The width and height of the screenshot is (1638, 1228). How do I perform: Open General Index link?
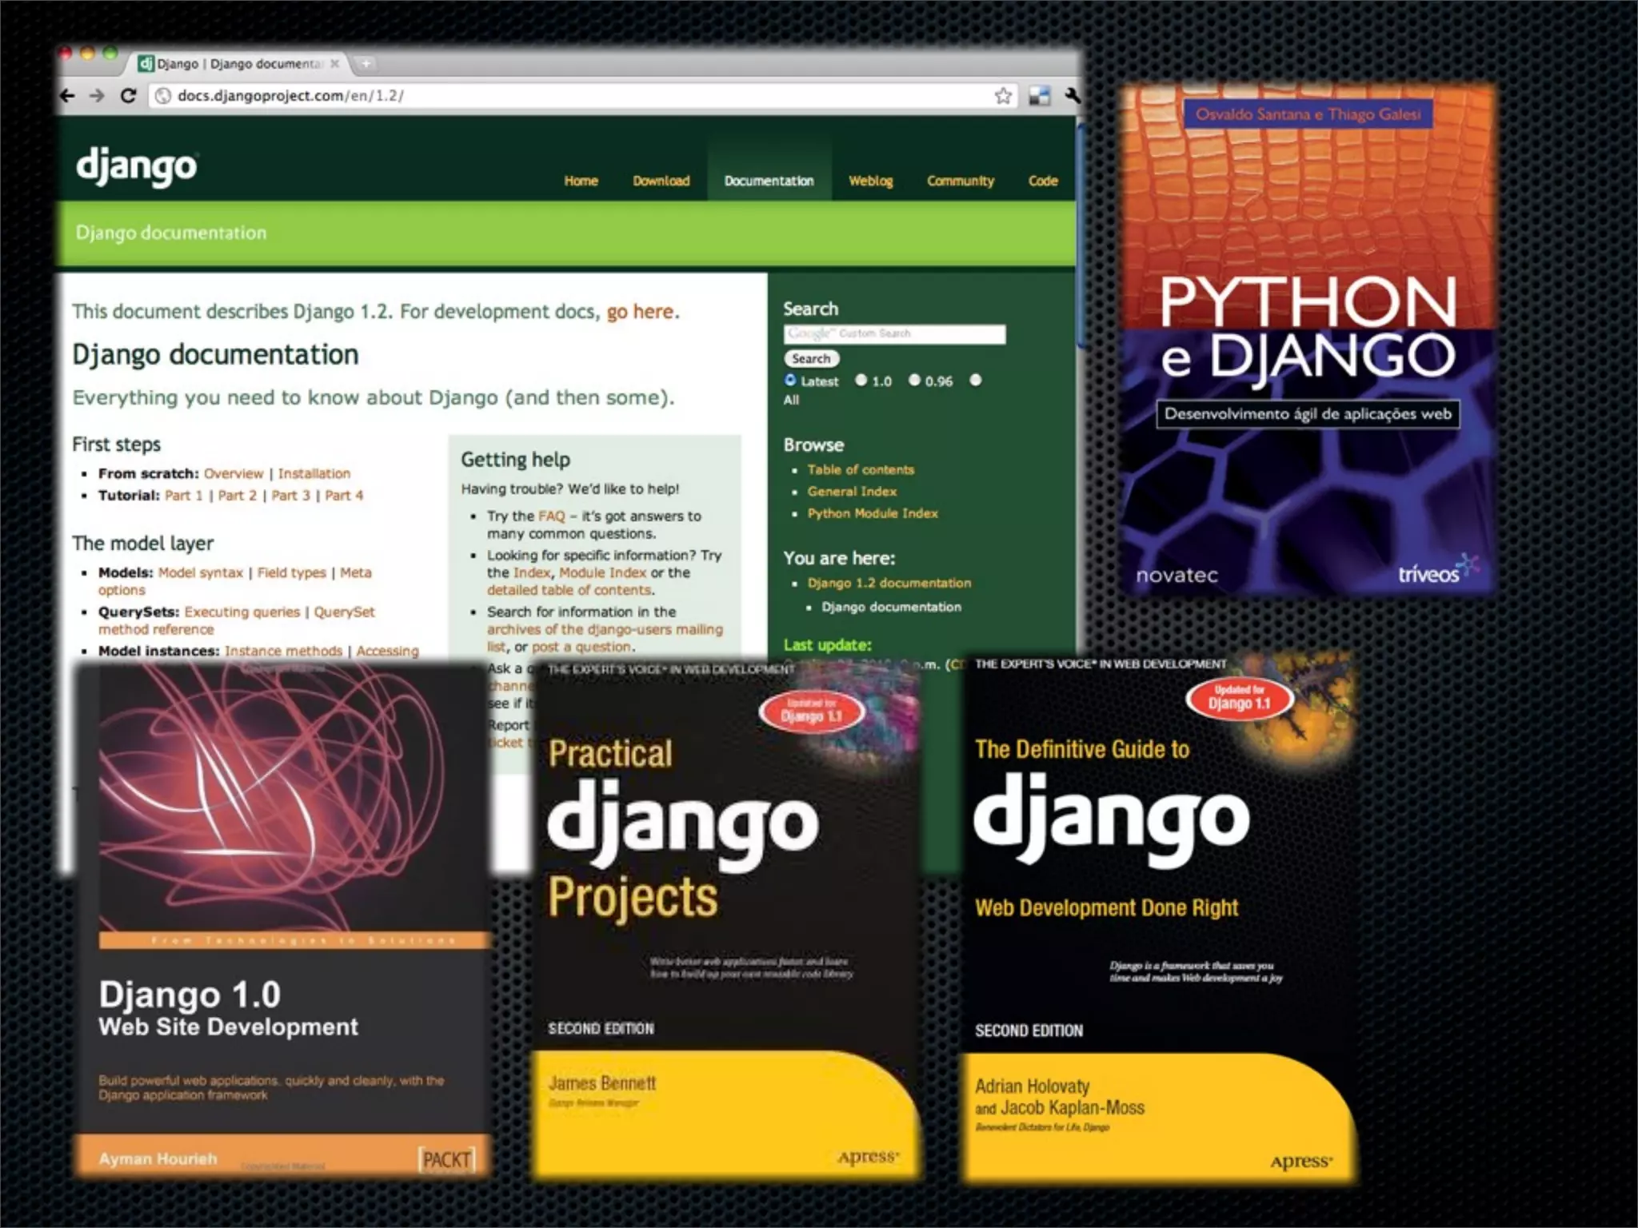pos(852,492)
